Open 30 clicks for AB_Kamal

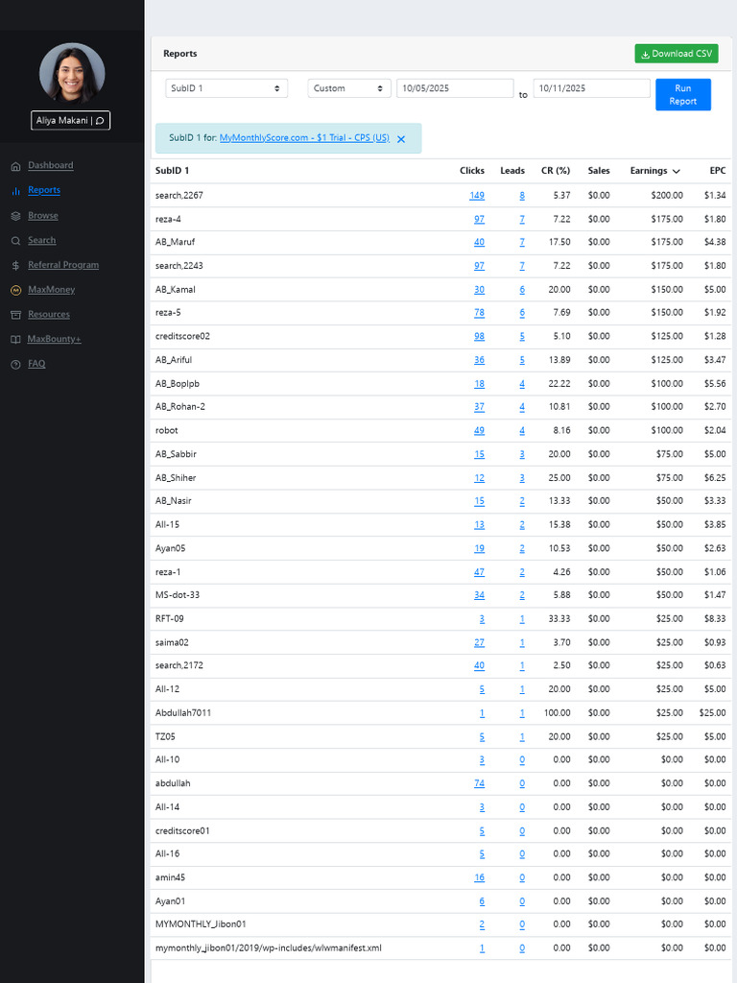[x=480, y=290]
